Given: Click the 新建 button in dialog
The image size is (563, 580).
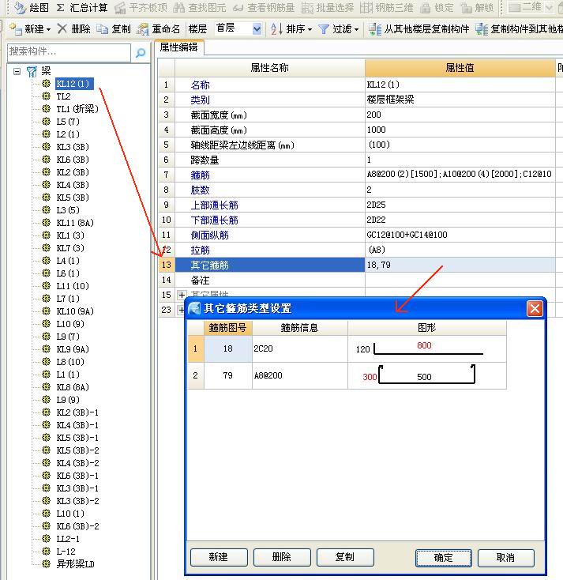Looking at the screenshot, I should point(219,557).
